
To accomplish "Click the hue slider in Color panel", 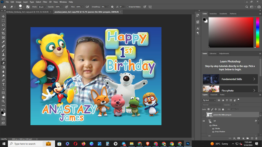I will pyautogui.click(x=257, y=32).
